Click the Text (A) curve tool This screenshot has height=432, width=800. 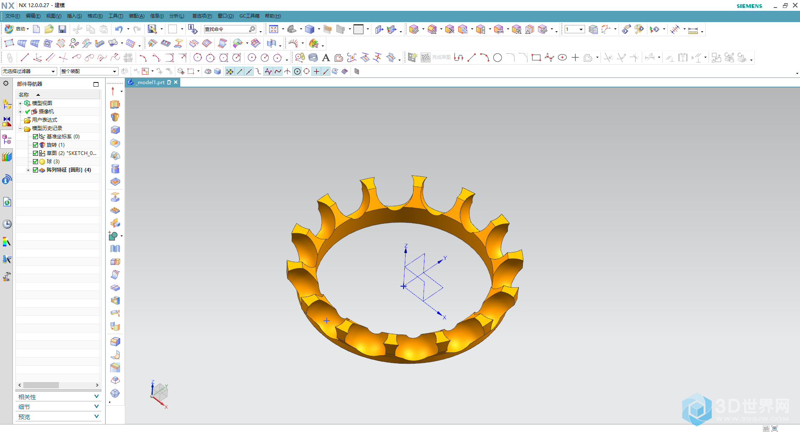326,58
